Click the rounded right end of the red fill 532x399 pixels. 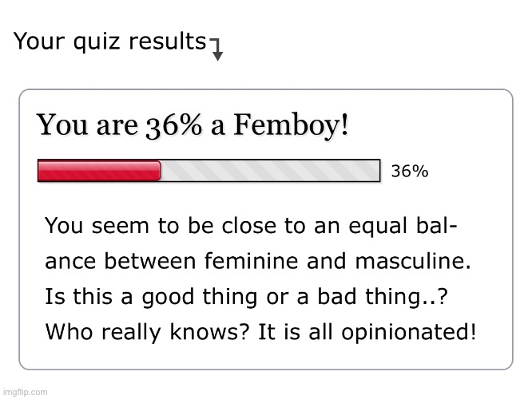pos(158,171)
